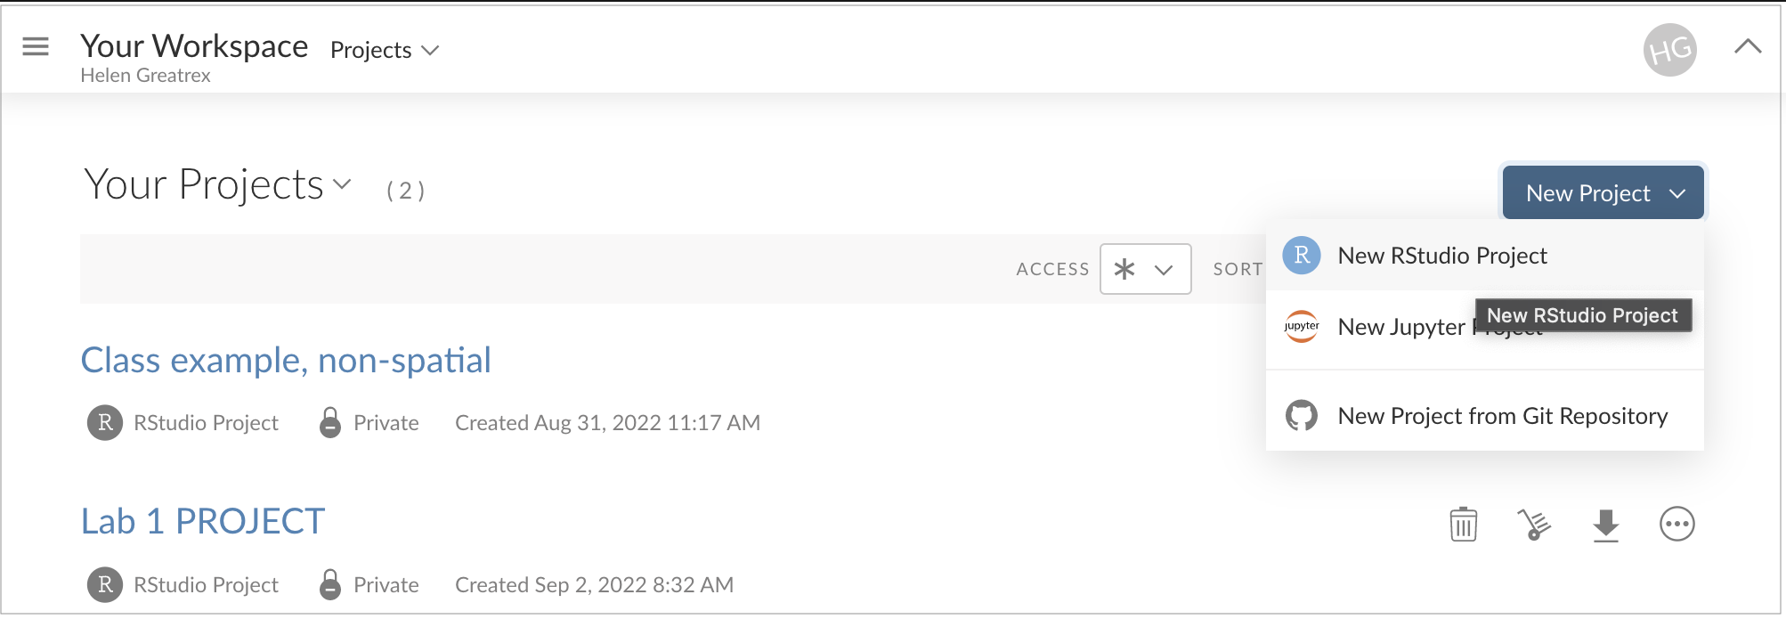Export Lab 1 PROJECT with the download icon
This screenshot has width=1786, height=619.
click(x=1606, y=525)
